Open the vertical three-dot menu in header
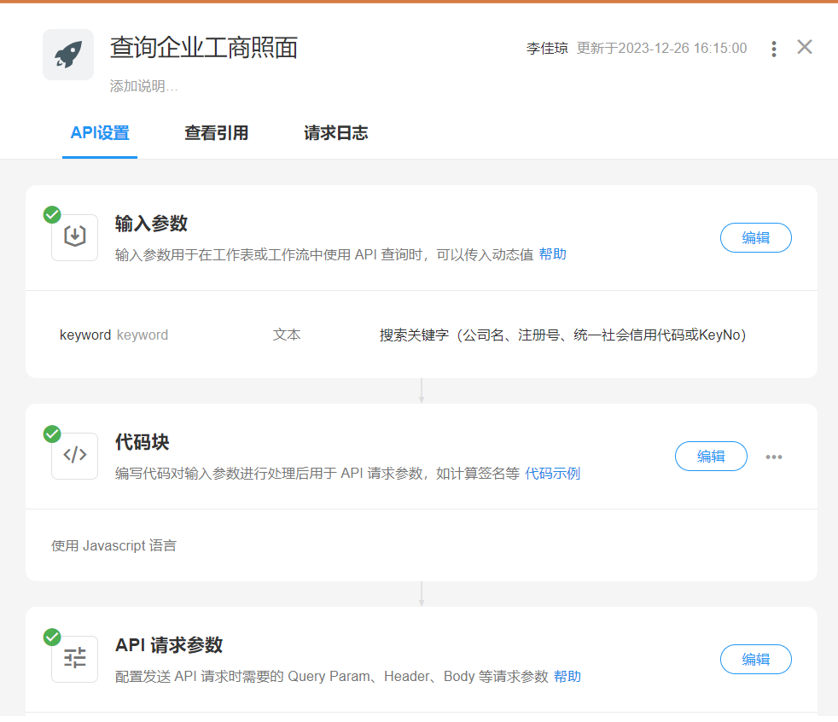 [x=773, y=49]
